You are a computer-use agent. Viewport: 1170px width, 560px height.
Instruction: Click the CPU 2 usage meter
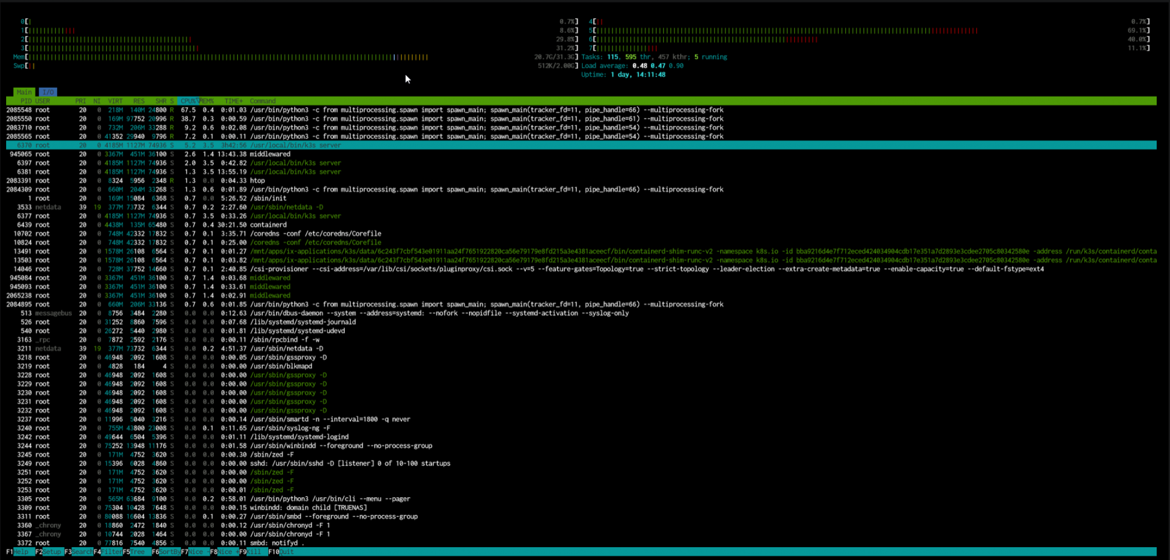click(x=299, y=40)
